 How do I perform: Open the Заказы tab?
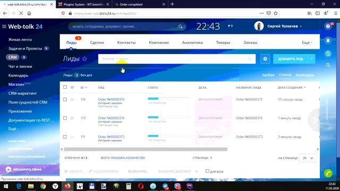(x=250, y=42)
